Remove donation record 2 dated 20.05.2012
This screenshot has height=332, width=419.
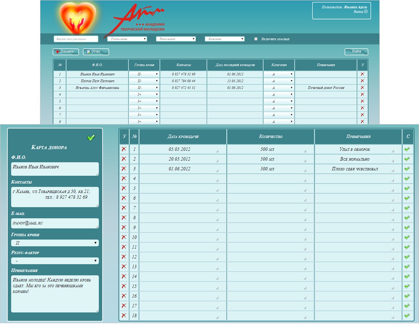point(124,159)
